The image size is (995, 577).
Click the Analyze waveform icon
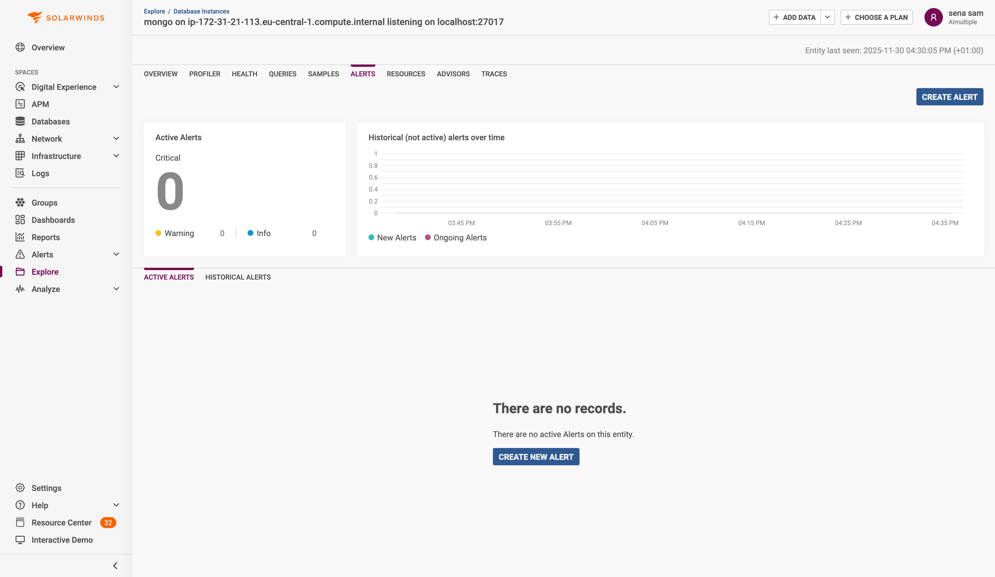coord(20,289)
